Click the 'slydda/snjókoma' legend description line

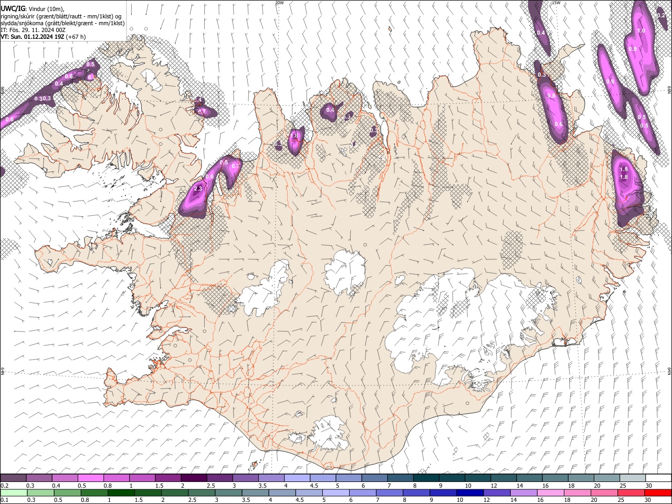coord(62,23)
